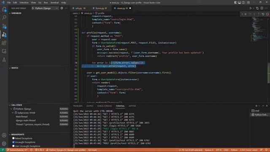The image size is (270, 152).
Task: Collapse Subprocess 19168 in call stack
Action: [13, 113]
